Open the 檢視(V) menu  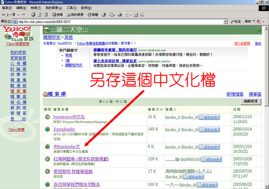click(36, 8)
